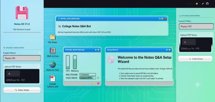Click the RAG Retrieval Console subtitle

pyautogui.click(x=22, y=29)
